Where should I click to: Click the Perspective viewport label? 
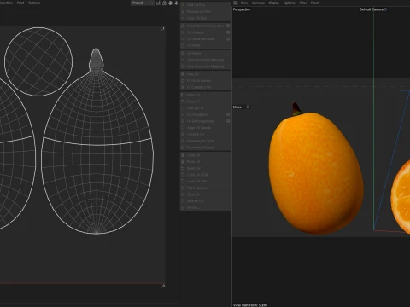(242, 9)
